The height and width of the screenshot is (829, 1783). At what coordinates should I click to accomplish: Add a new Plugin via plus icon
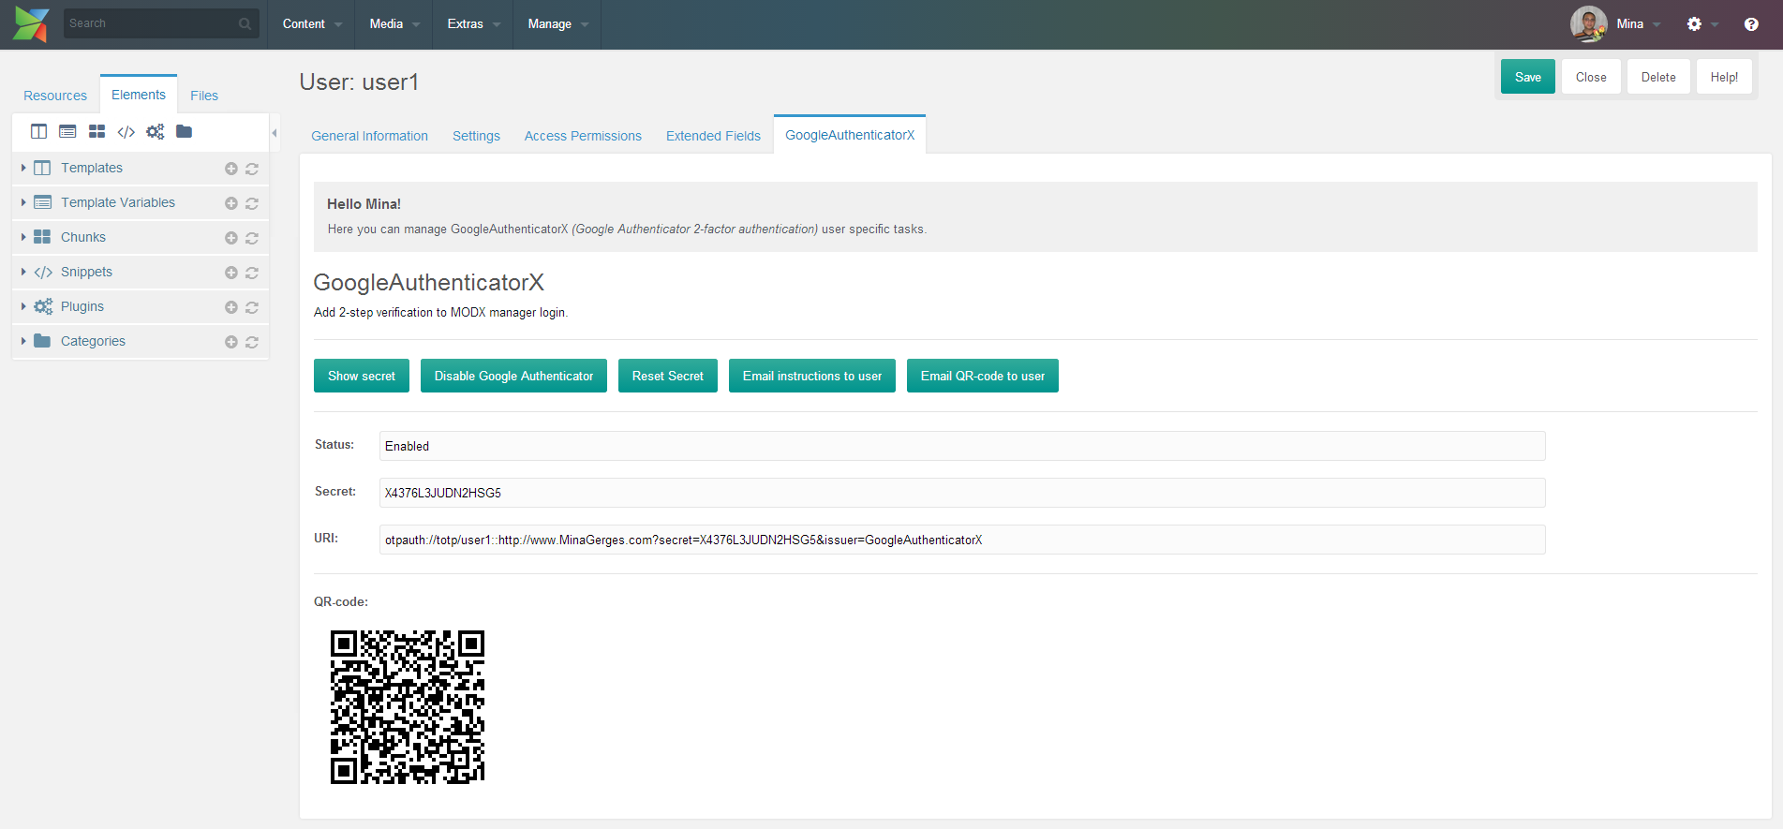pos(231,307)
